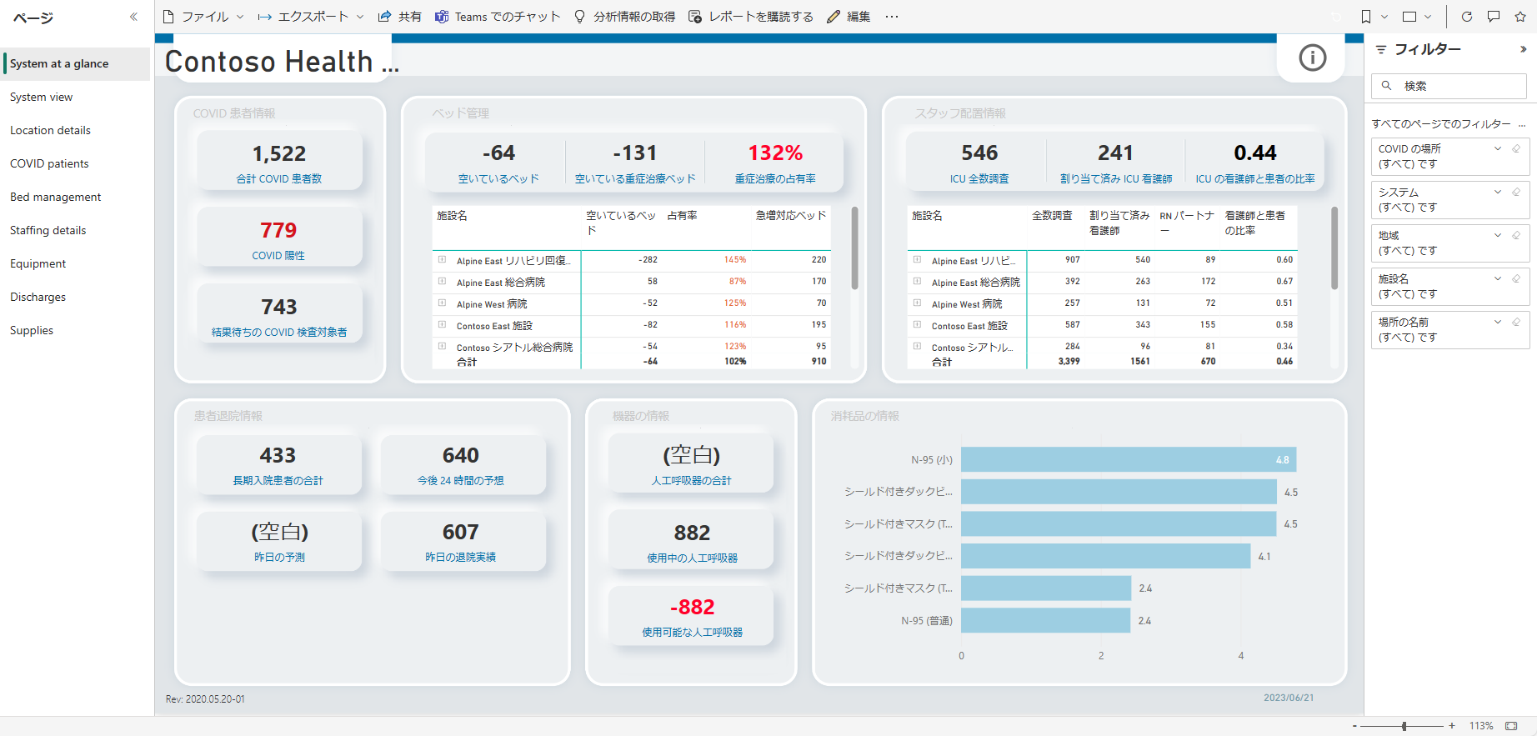Expand the Alpine East リハビリ回復 row in bed table
1537x736 pixels.
442,259
